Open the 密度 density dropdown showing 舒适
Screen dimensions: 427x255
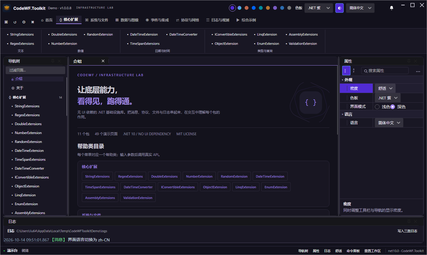pos(385,88)
